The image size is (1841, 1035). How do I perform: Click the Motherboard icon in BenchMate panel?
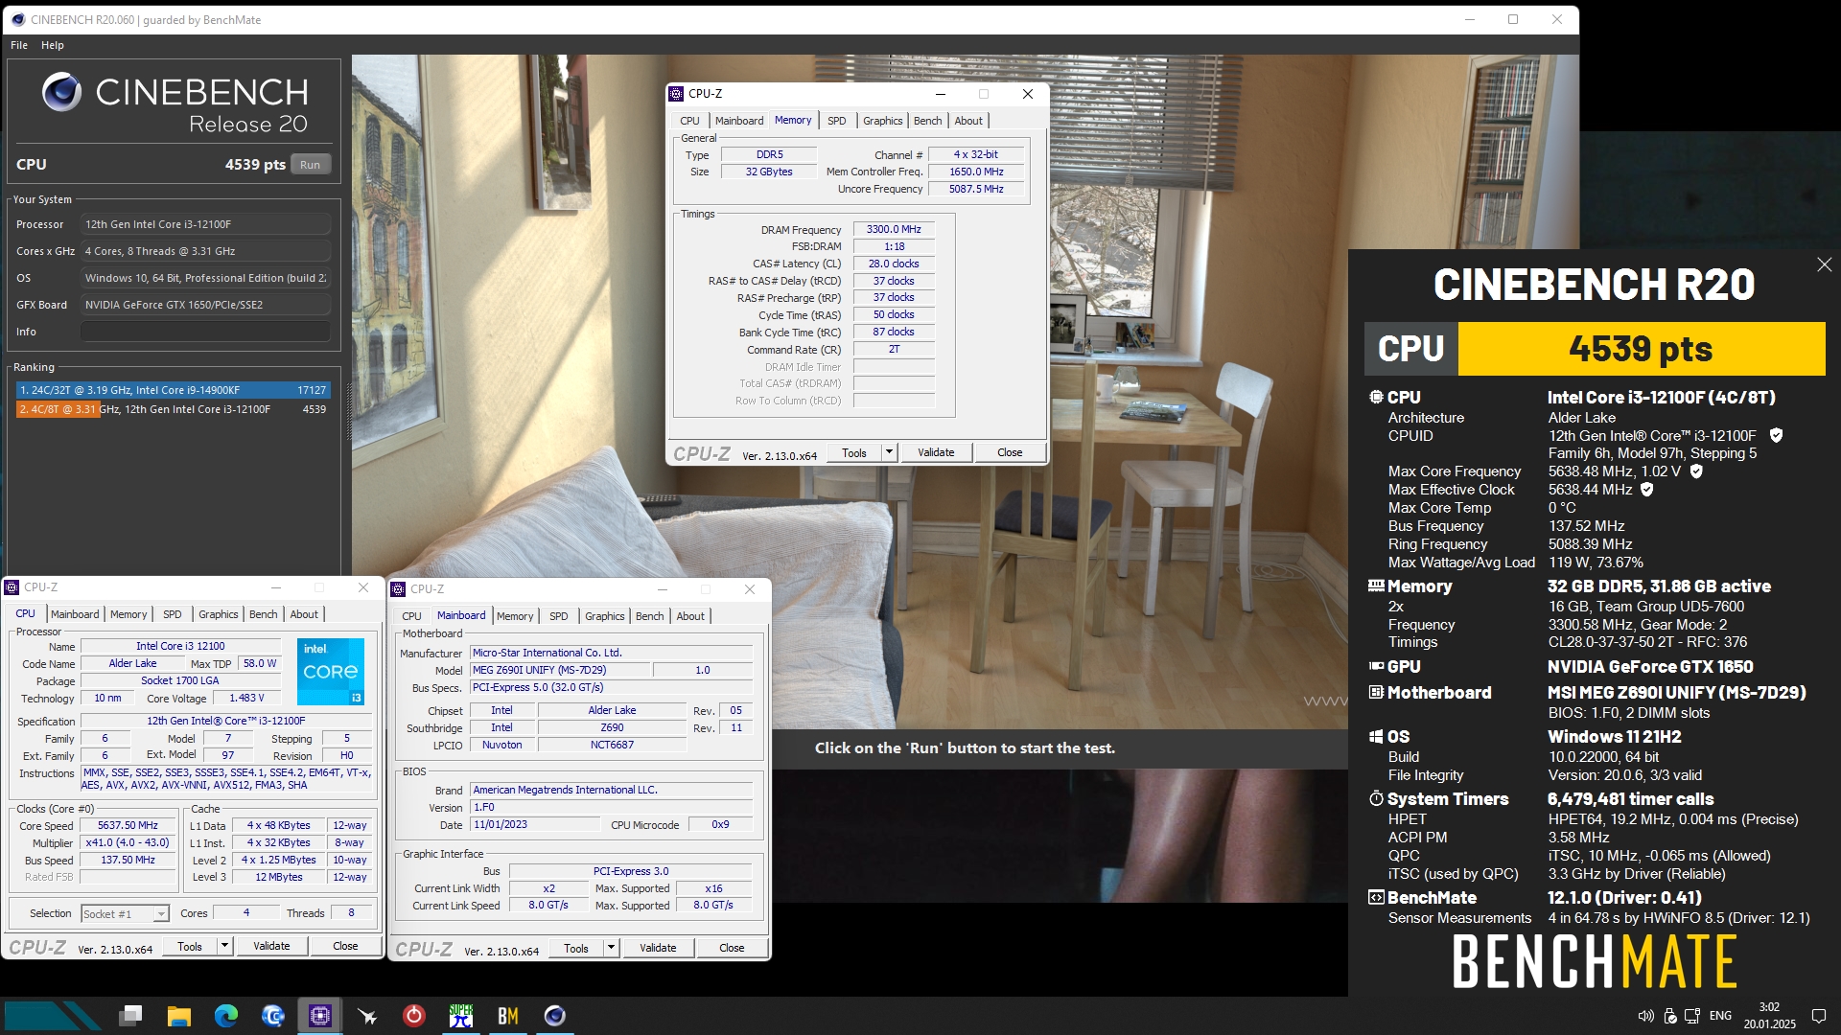coord(1376,692)
